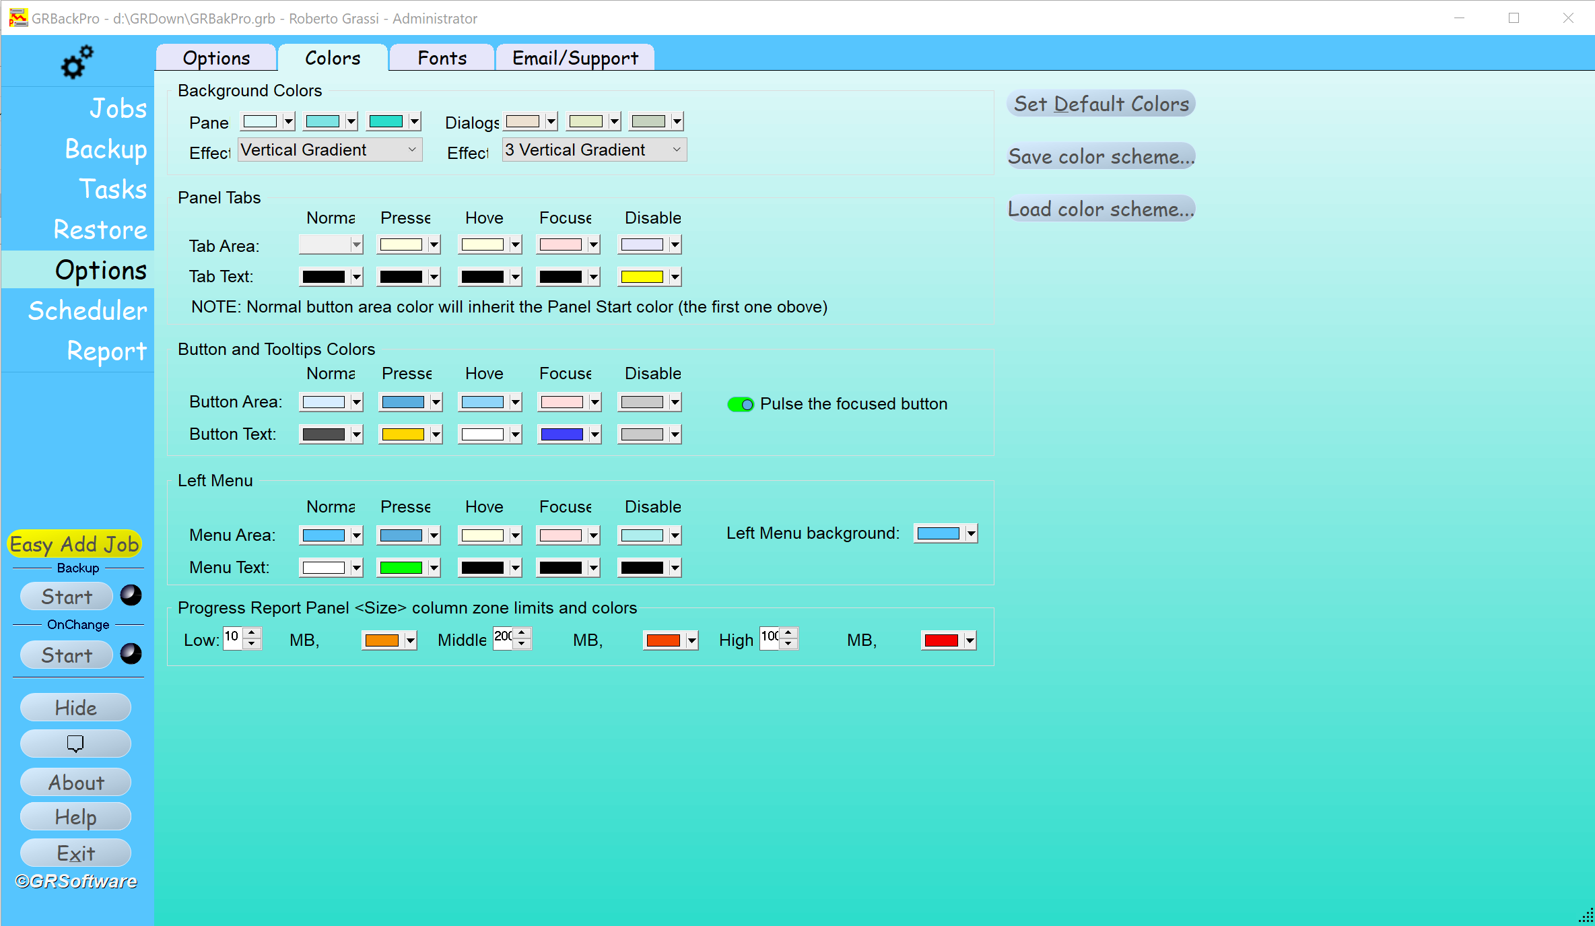Open the Email/Support tab

pos(575,58)
